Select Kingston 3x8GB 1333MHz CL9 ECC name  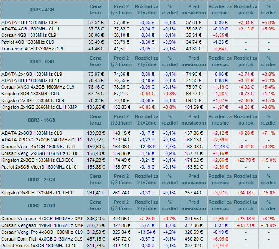pyautogui.click(x=37, y=193)
